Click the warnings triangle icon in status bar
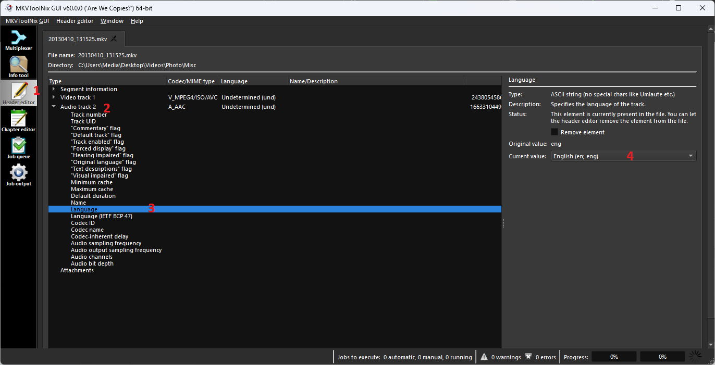715x365 pixels. [x=484, y=357]
